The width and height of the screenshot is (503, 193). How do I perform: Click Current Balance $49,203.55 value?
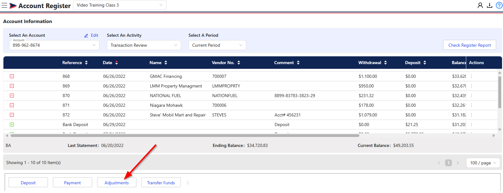click(404, 145)
